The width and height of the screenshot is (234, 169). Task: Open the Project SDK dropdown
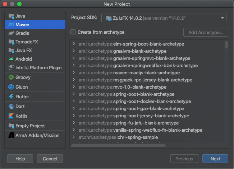click(x=164, y=18)
